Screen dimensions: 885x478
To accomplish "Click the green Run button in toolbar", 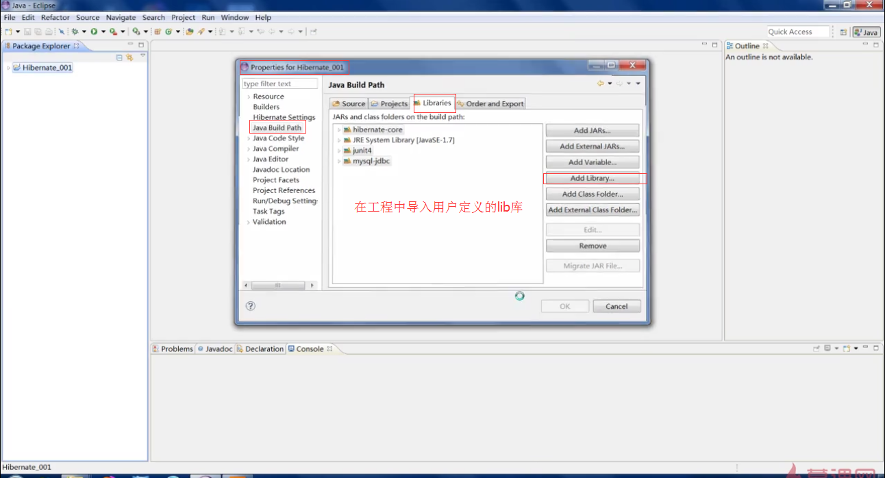I will tap(94, 32).
